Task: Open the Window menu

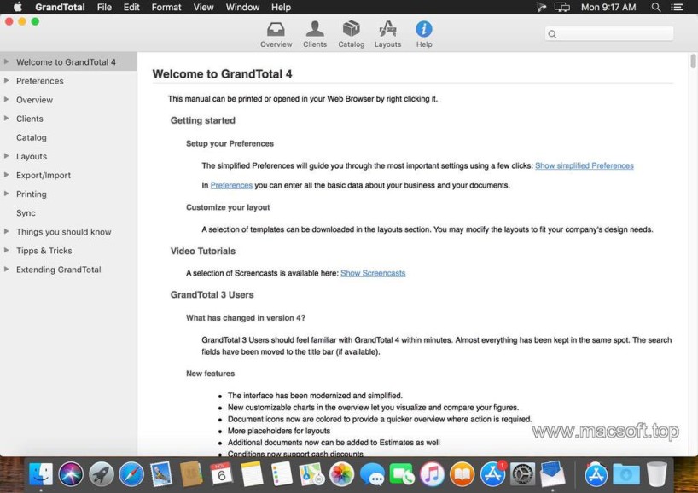Action: tap(242, 7)
